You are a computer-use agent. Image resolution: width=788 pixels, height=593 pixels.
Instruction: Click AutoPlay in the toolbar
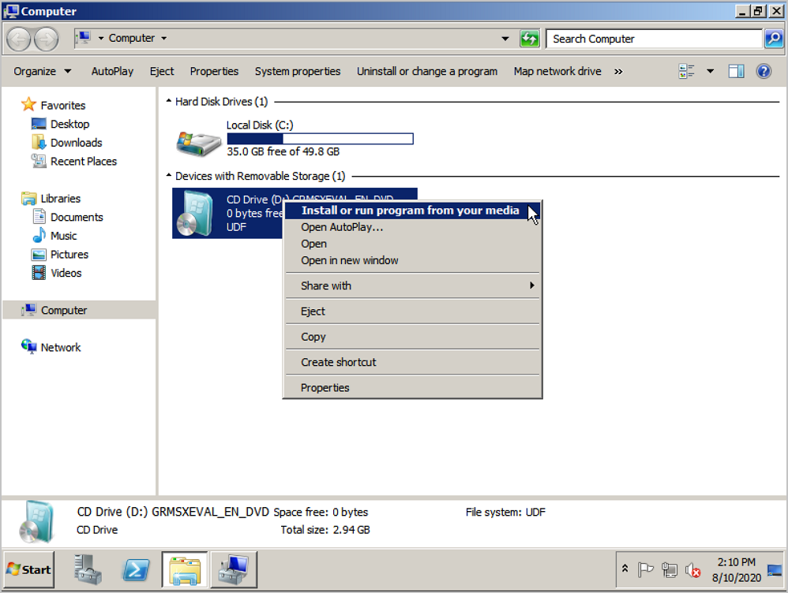112,71
